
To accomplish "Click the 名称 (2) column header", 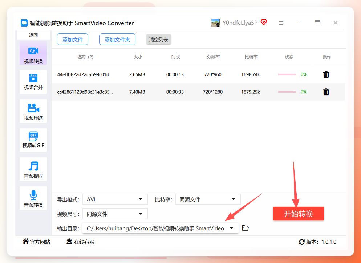I will pyautogui.click(x=85, y=57).
